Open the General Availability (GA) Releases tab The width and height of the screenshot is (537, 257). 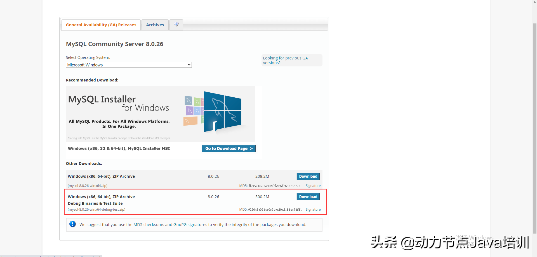click(x=101, y=25)
